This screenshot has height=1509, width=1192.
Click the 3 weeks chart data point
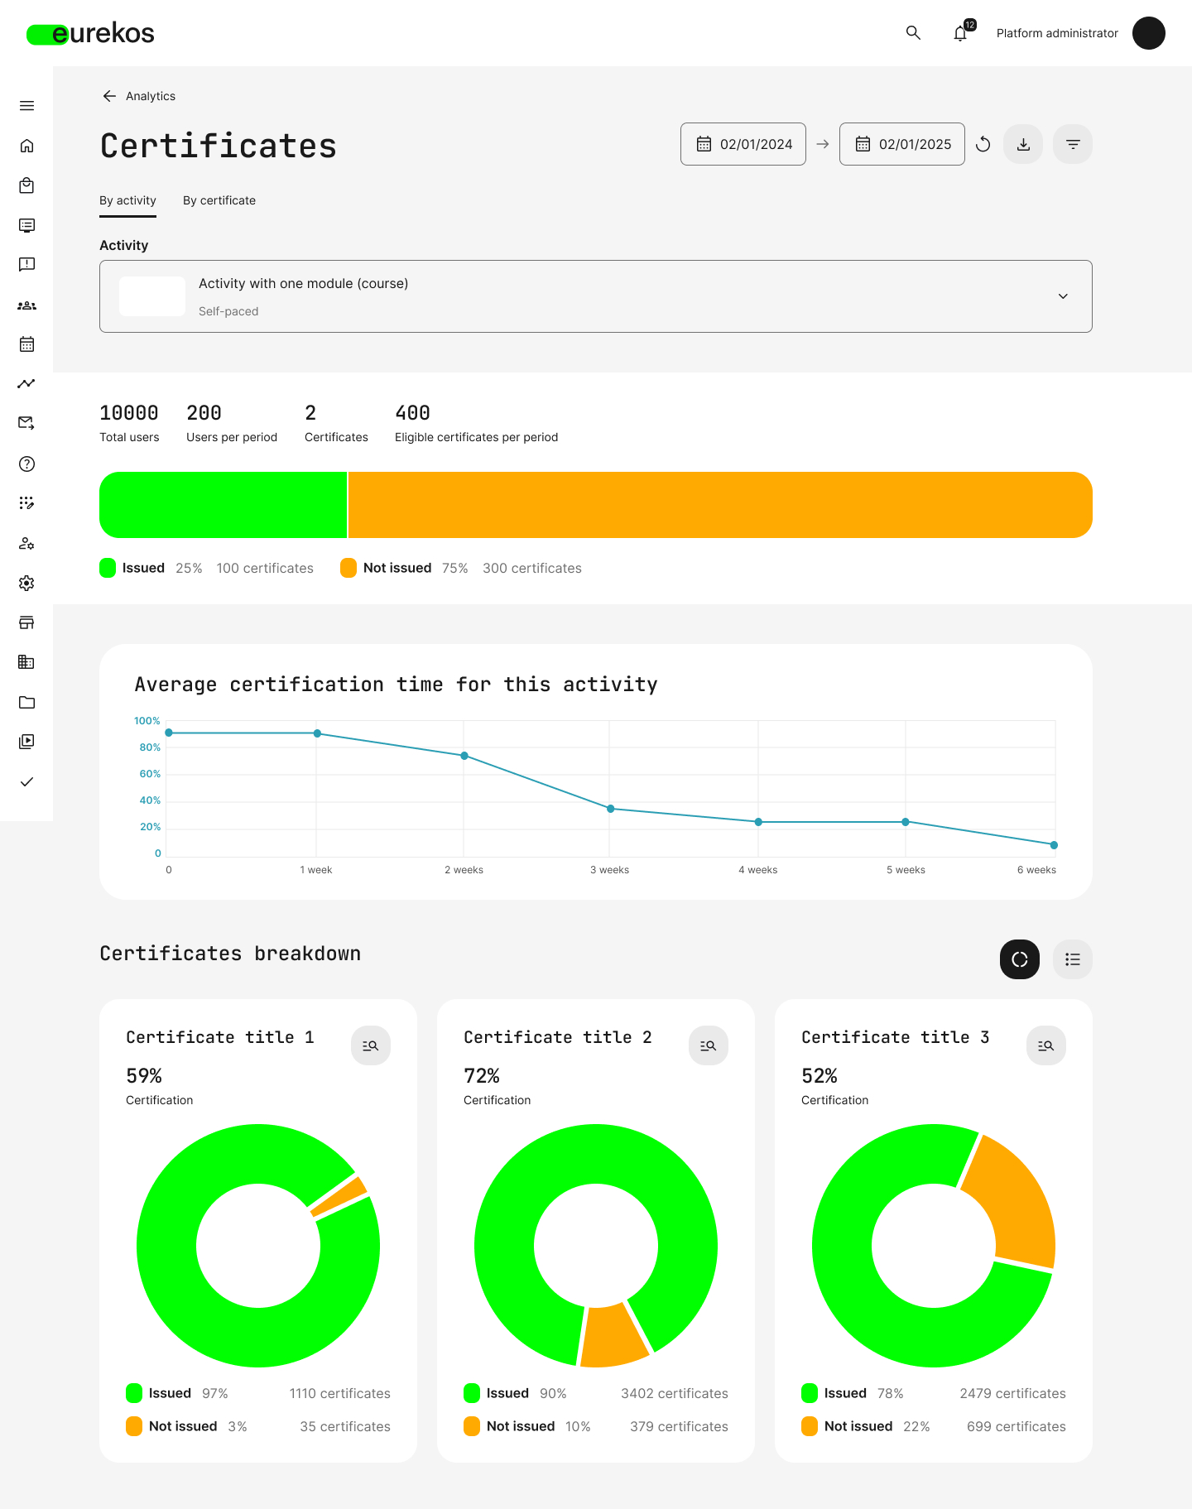(x=611, y=809)
